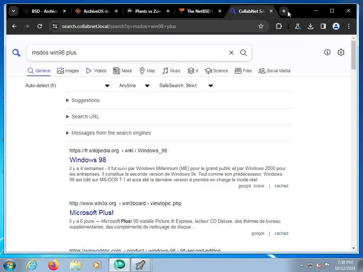Open cached link for Microsoft Plus! result

click(281, 233)
